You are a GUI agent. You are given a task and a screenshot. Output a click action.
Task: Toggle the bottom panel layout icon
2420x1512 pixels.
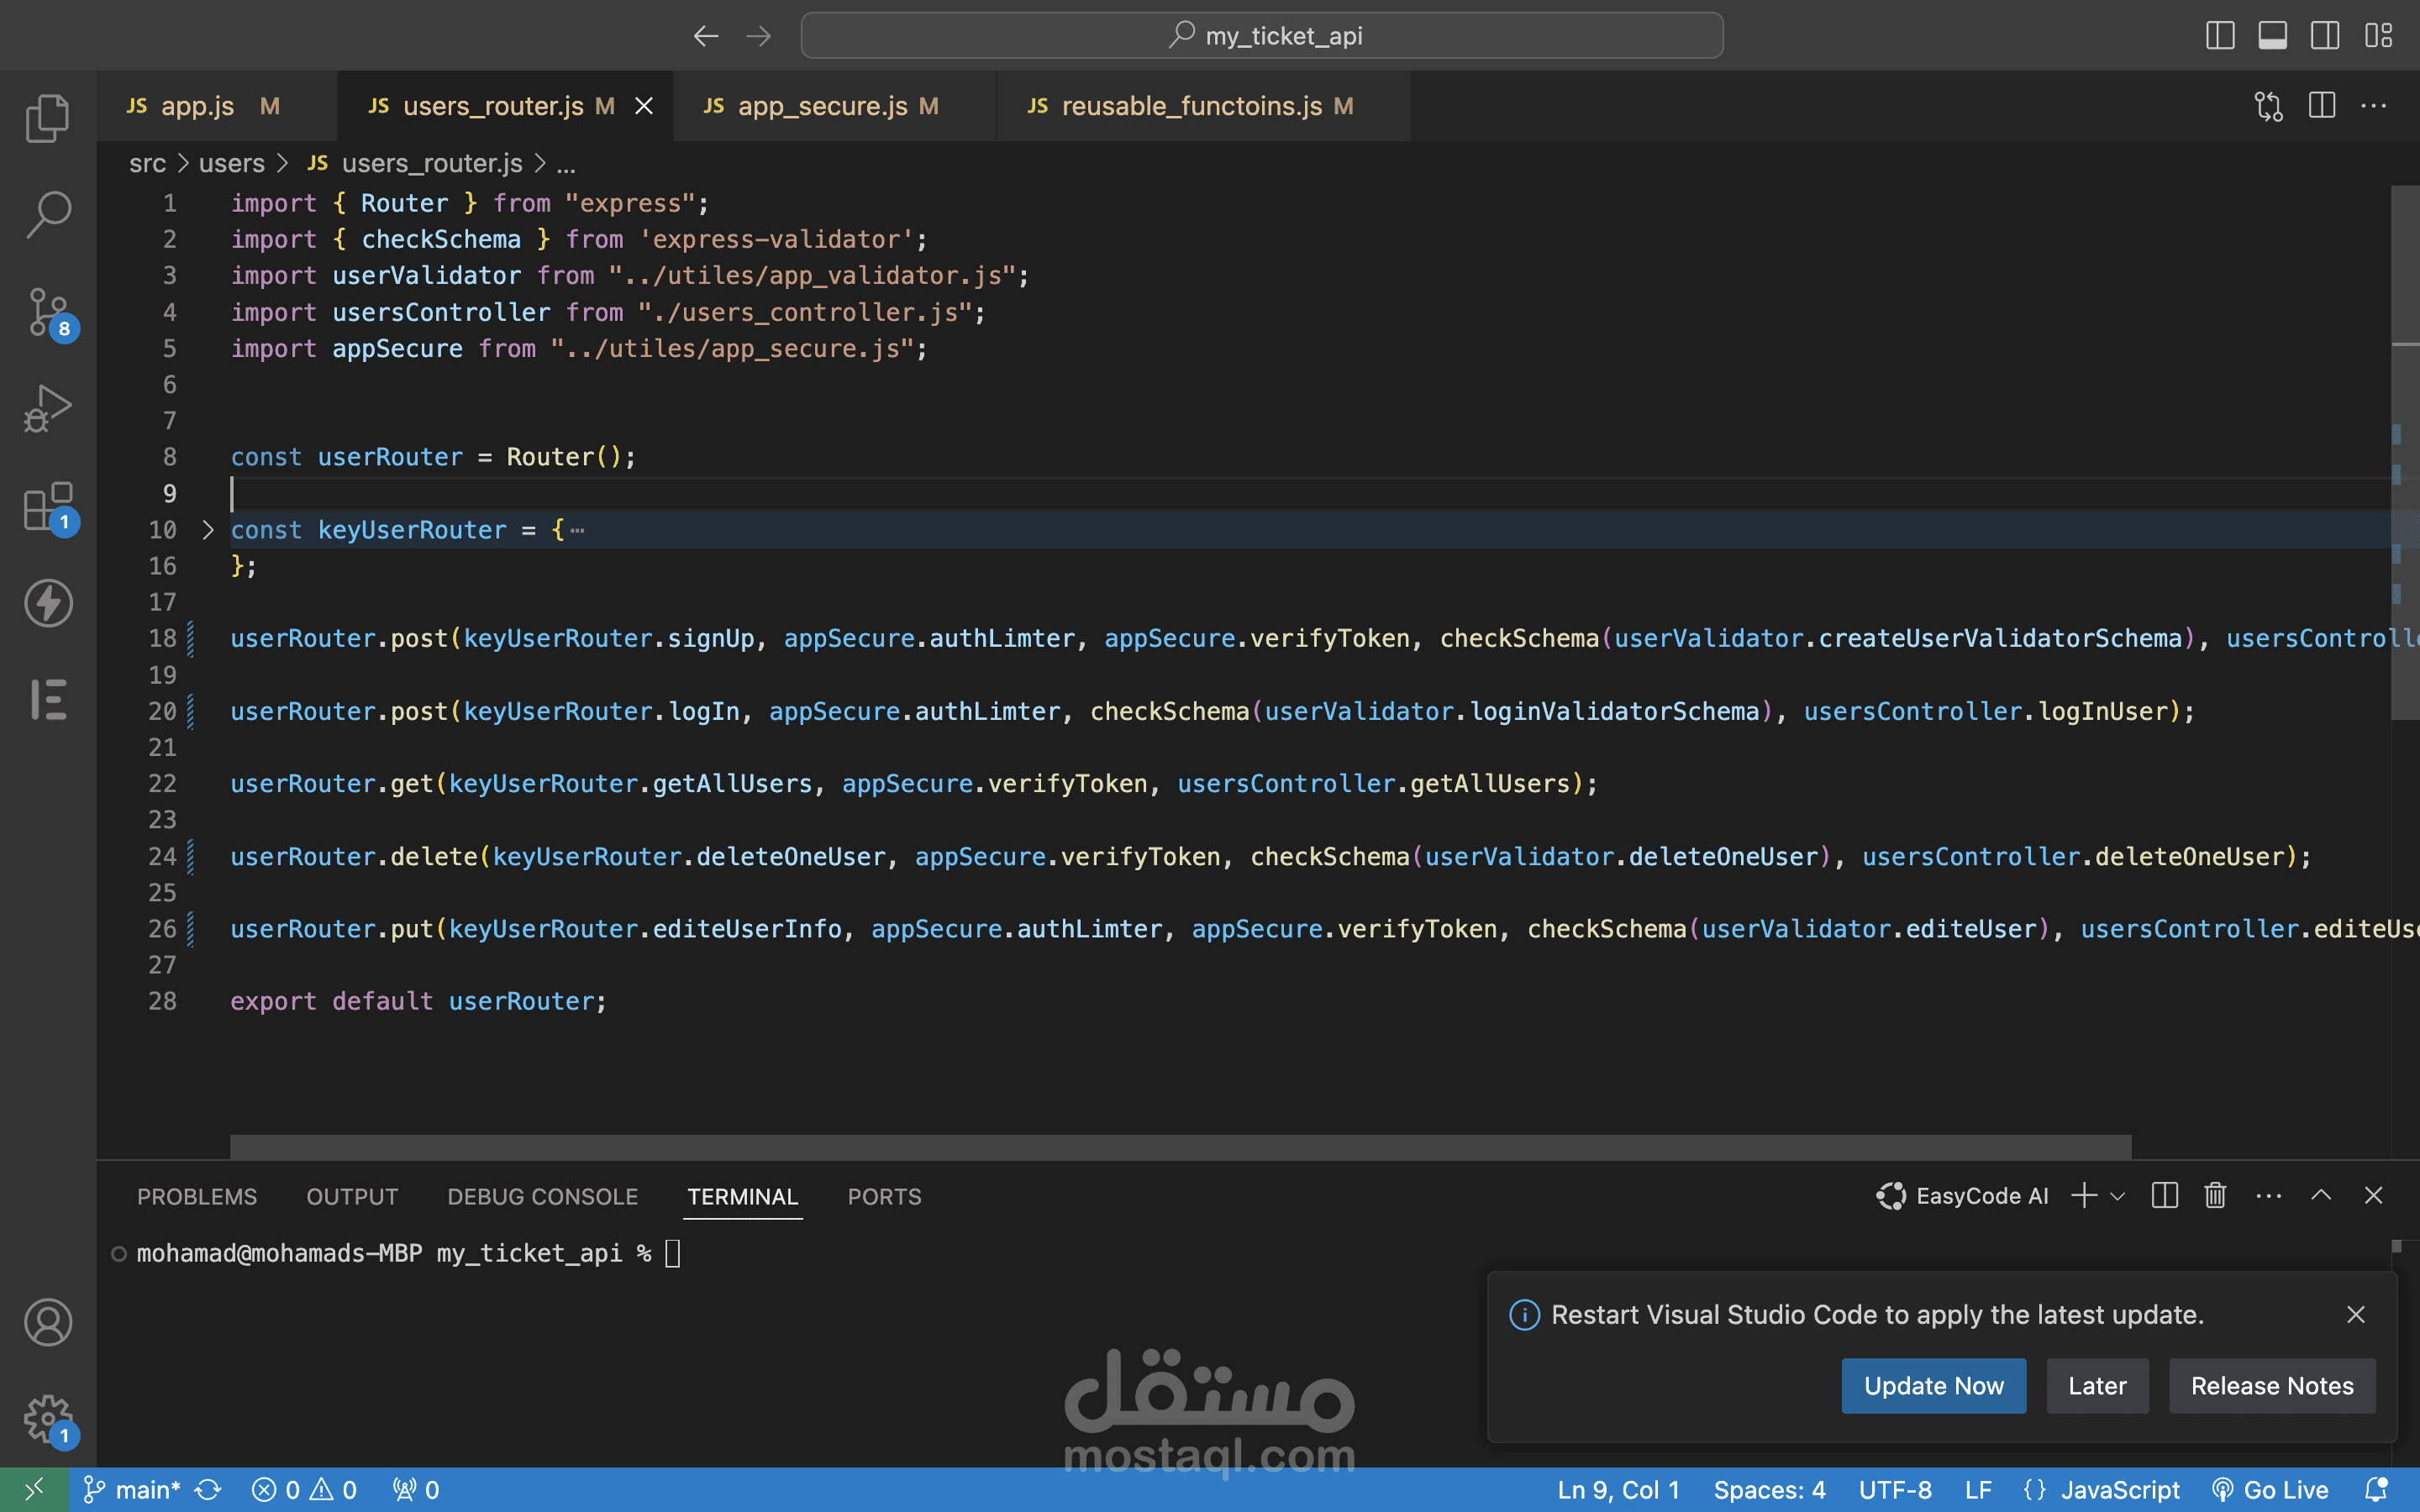pyautogui.click(x=2272, y=36)
